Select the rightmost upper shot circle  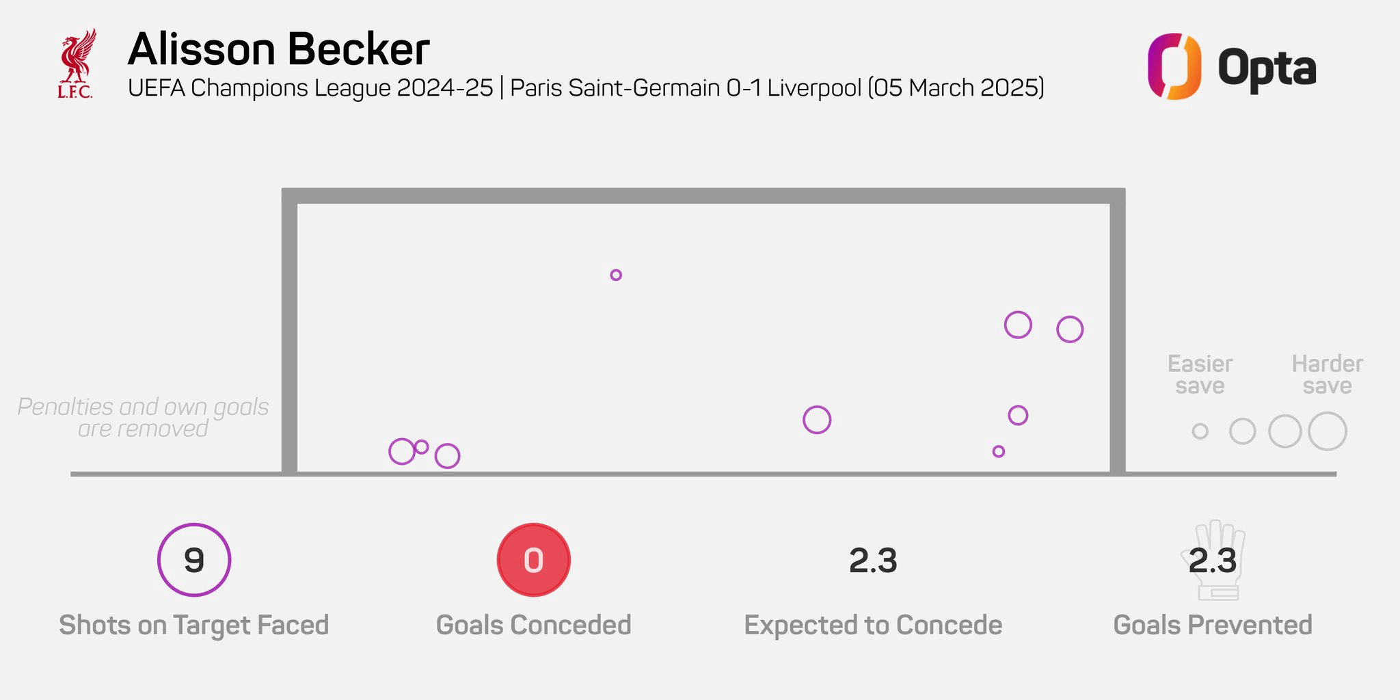(1070, 329)
